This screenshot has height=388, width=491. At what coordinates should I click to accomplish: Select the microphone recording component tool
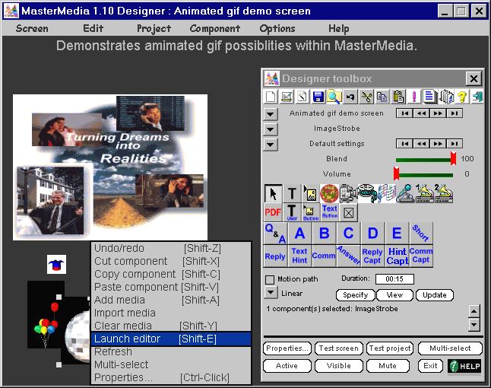[405, 193]
